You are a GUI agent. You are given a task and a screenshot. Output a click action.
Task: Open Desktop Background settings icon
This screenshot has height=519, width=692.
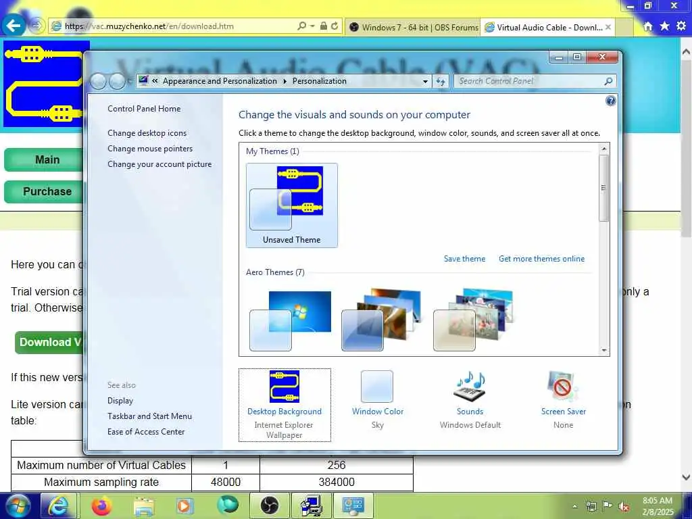285,387
